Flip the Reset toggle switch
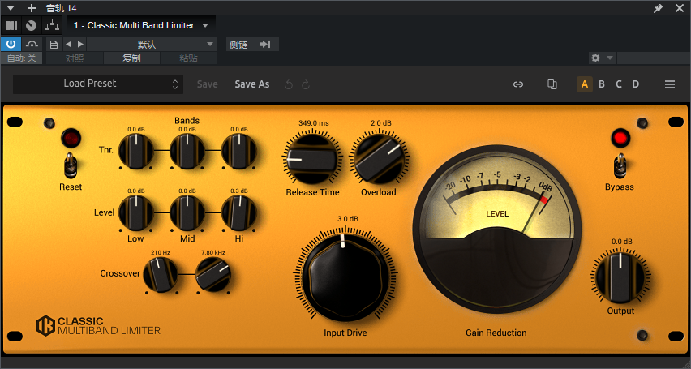691x369 pixels. pos(71,165)
